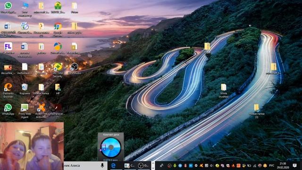
Task: Select the flashplayer (1) file icon
Action: 58,110
